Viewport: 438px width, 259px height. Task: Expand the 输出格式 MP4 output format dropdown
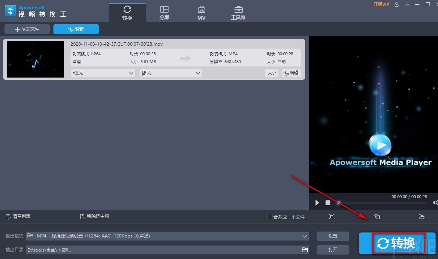tap(304, 236)
